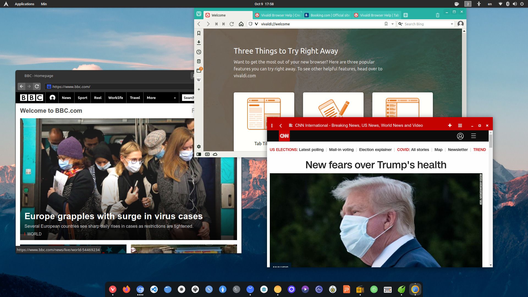Open CNN user account icon

point(460,136)
